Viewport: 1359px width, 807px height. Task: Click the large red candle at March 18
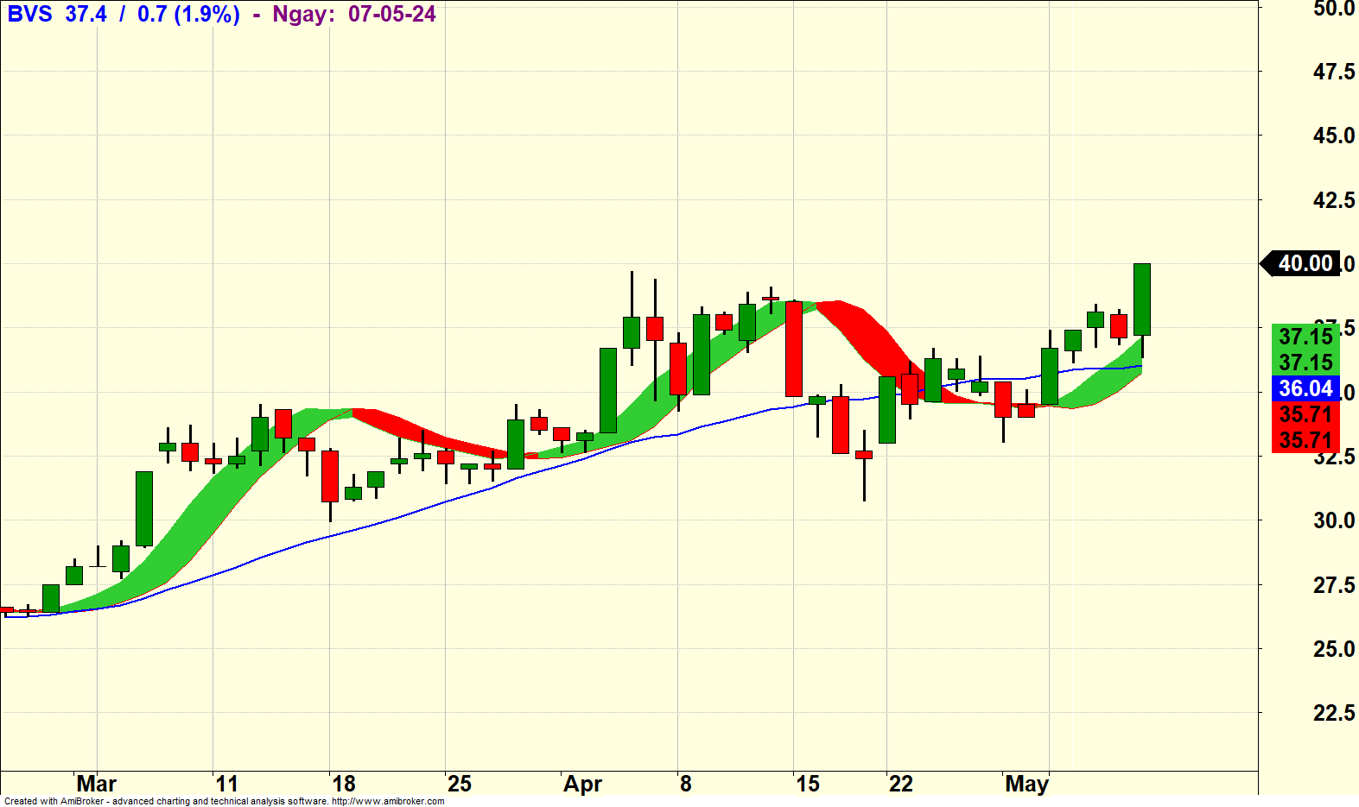pos(330,476)
